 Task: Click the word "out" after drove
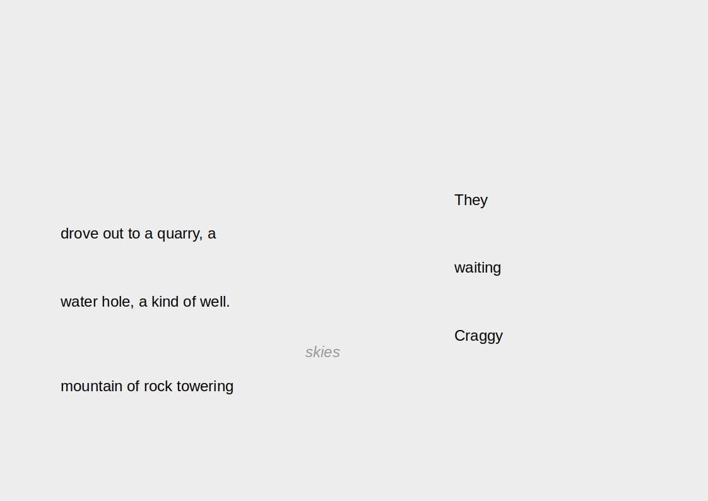pos(113,234)
